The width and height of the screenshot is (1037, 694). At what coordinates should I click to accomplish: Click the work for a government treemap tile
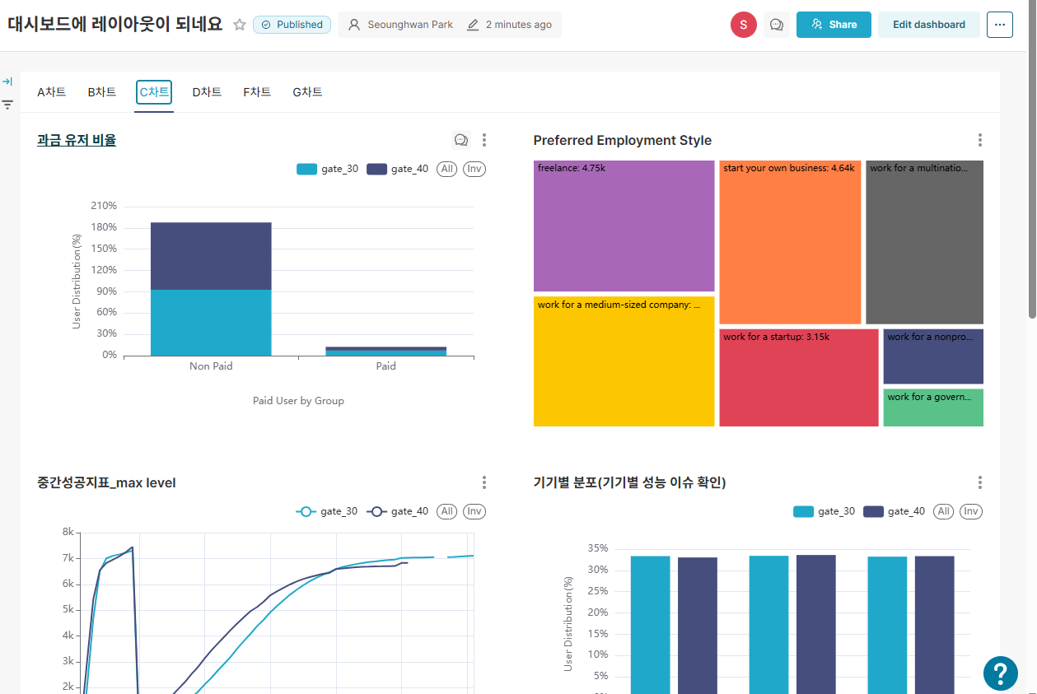point(933,408)
